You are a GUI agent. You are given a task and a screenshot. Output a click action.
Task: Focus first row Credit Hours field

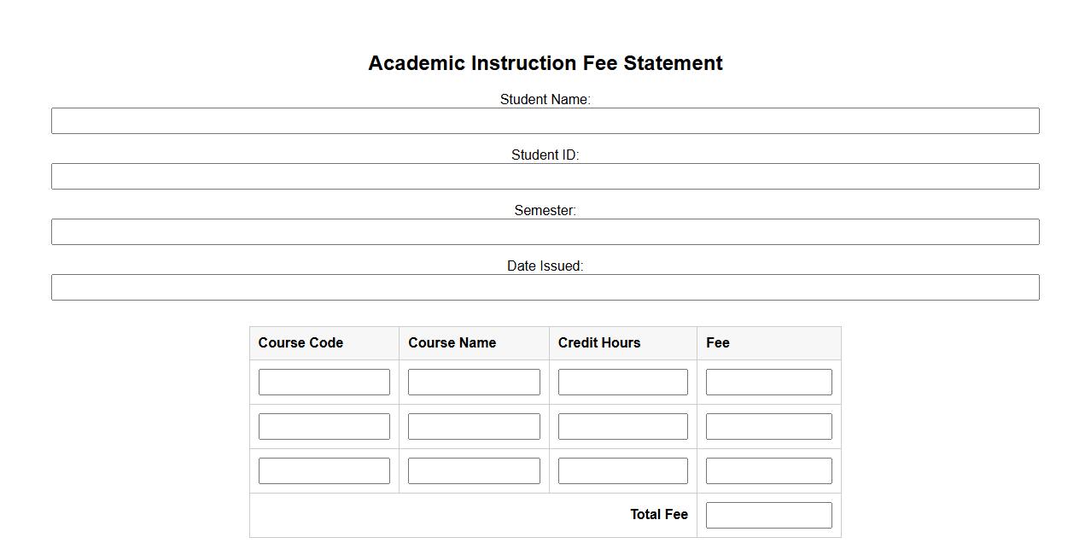click(622, 383)
